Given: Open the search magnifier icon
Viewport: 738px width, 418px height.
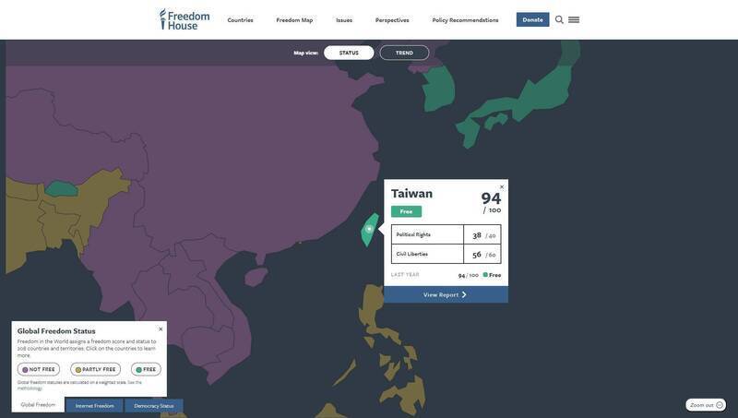Looking at the screenshot, I should 559,19.
